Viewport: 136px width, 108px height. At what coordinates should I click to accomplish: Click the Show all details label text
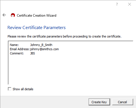(x=23, y=89)
